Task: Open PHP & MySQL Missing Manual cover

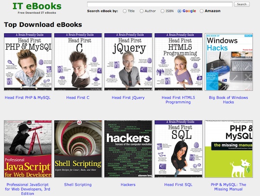Action: point(229,149)
